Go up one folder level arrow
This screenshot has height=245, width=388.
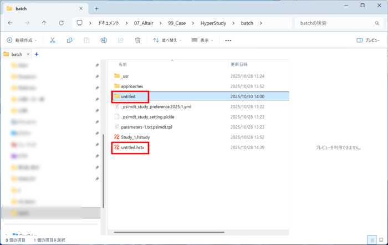click(x=44, y=23)
